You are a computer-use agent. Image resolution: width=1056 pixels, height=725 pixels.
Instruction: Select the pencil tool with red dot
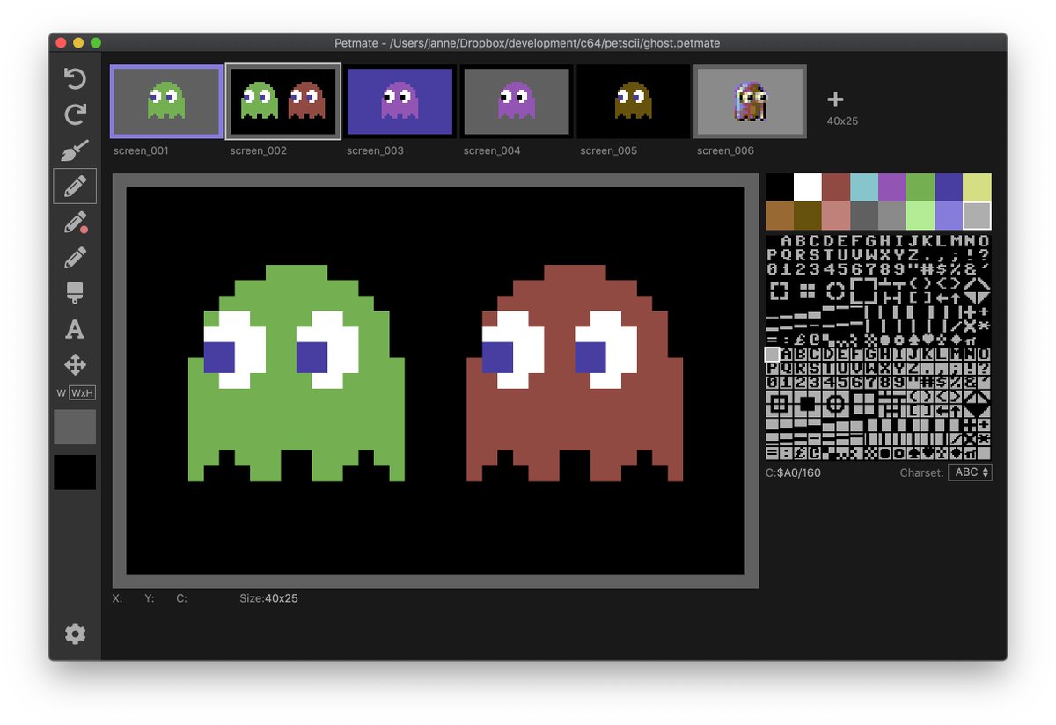coord(76,222)
